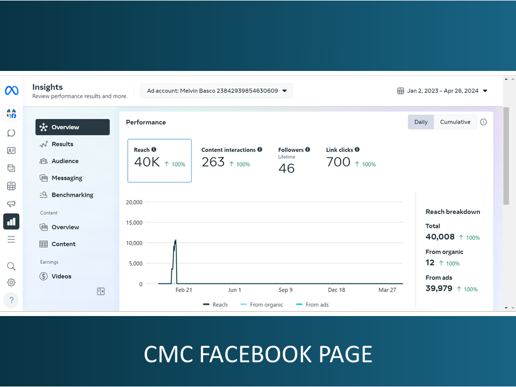Open Videos under Earnings
The image size is (516, 387).
73,276
